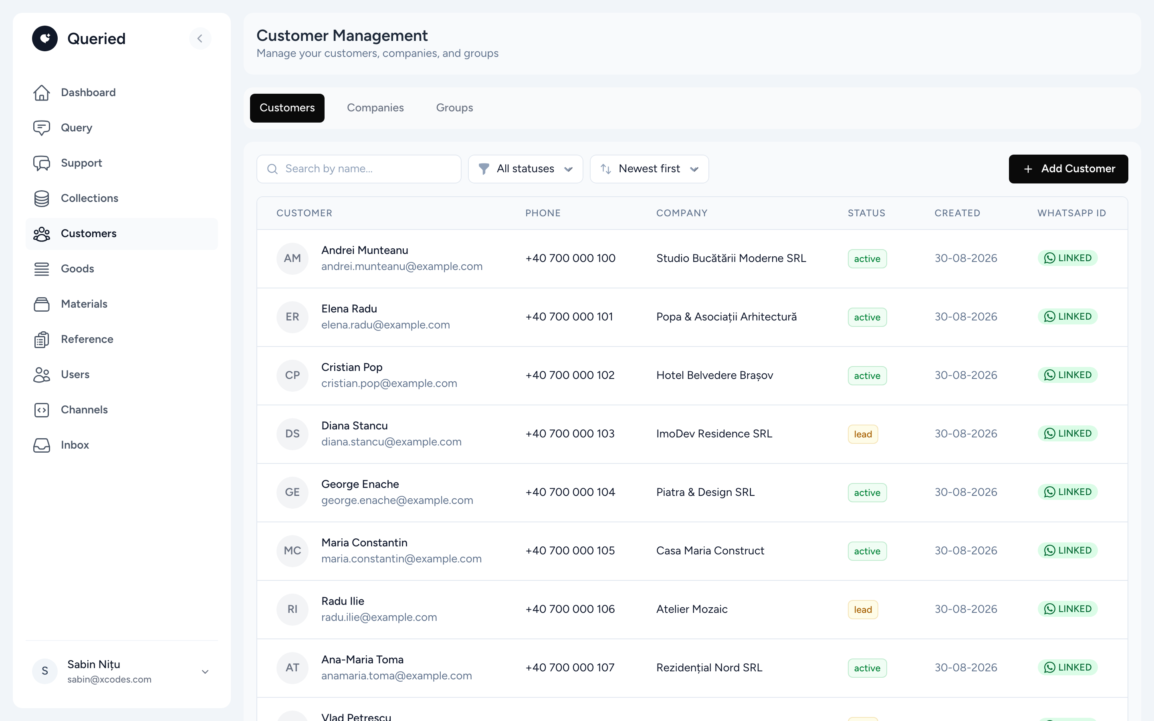Click the GE avatar for George Enache

pyautogui.click(x=293, y=493)
